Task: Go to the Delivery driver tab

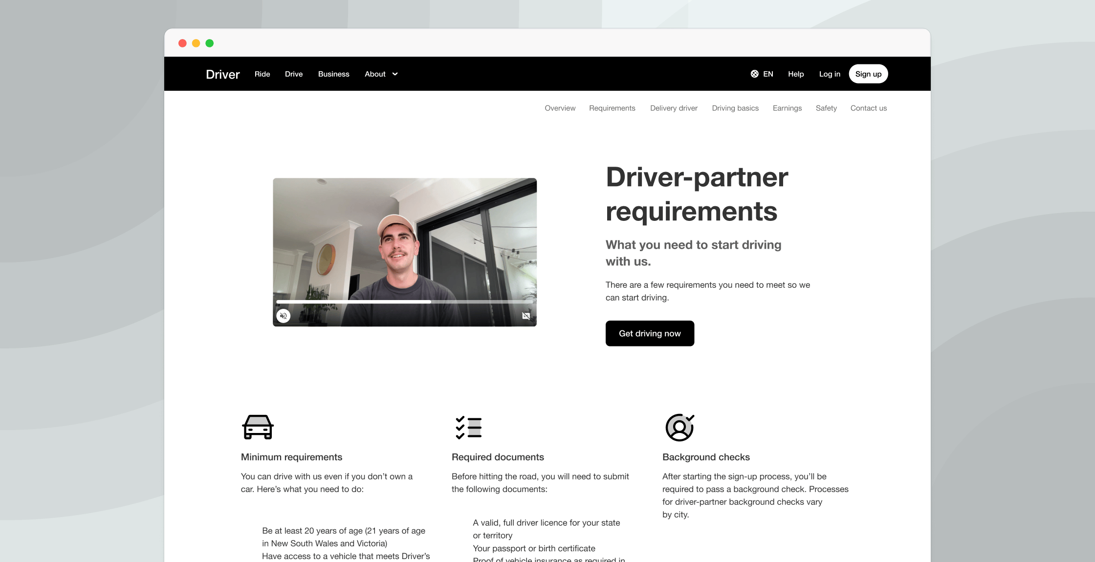Action: pos(674,108)
